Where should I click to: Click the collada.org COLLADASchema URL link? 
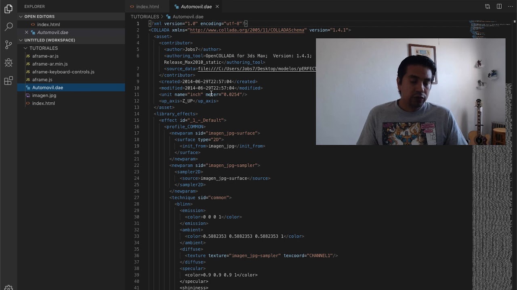(247, 30)
